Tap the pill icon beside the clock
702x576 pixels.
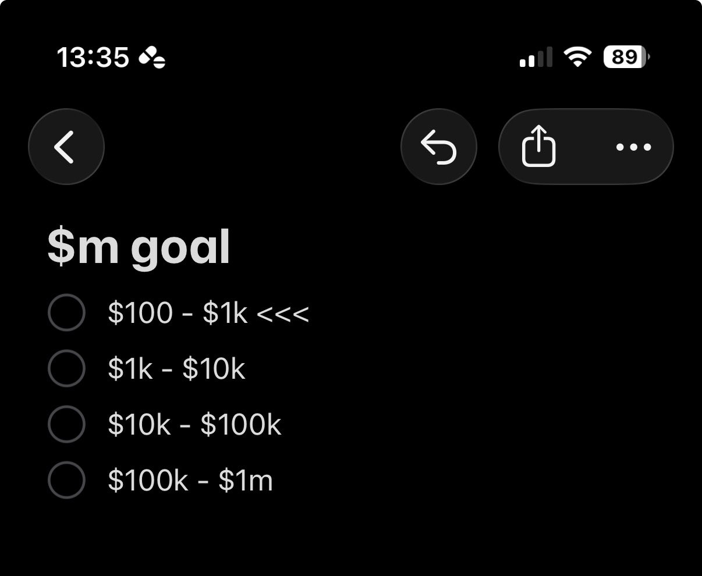pyautogui.click(x=152, y=58)
